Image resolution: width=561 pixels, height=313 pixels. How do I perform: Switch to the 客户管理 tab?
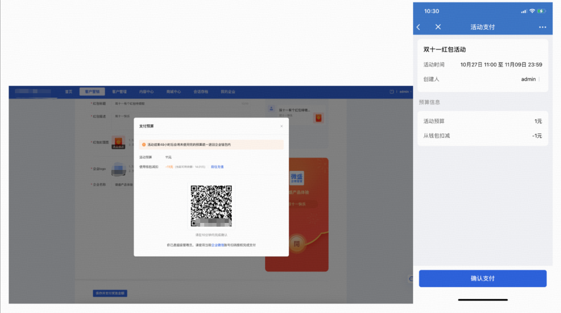point(119,92)
